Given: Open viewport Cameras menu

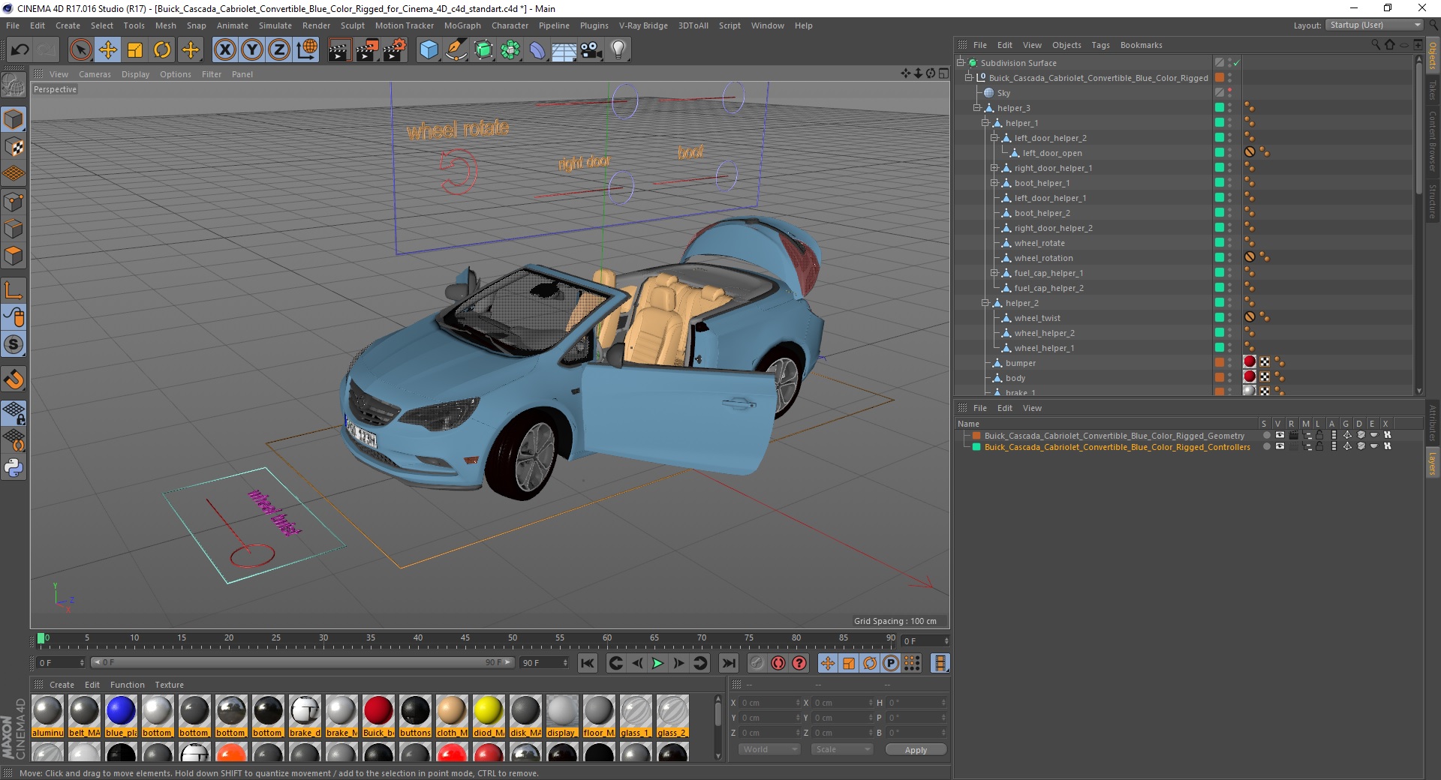Looking at the screenshot, I should [95, 74].
